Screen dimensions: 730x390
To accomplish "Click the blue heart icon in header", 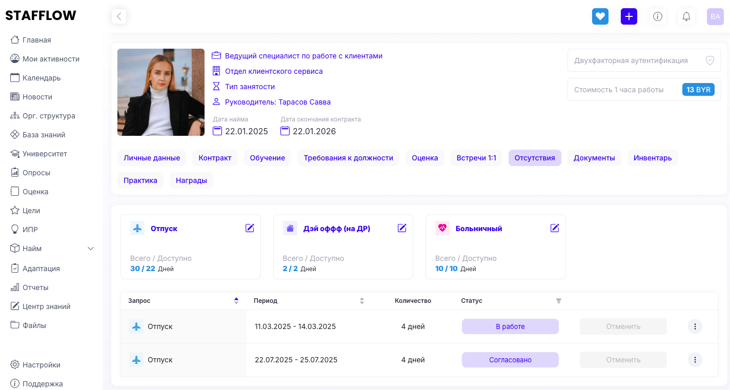I will pos(600,16).
